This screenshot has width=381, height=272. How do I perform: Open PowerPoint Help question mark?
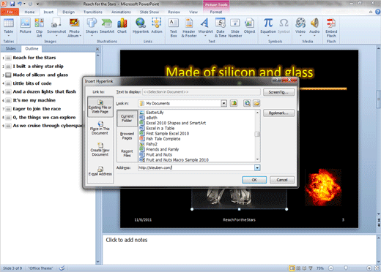(x=378, y=12)
